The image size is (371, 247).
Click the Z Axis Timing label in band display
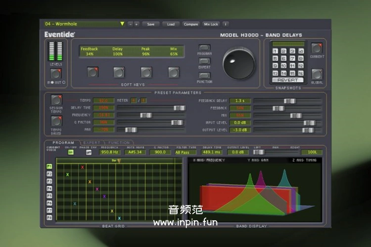coord(304,160)
